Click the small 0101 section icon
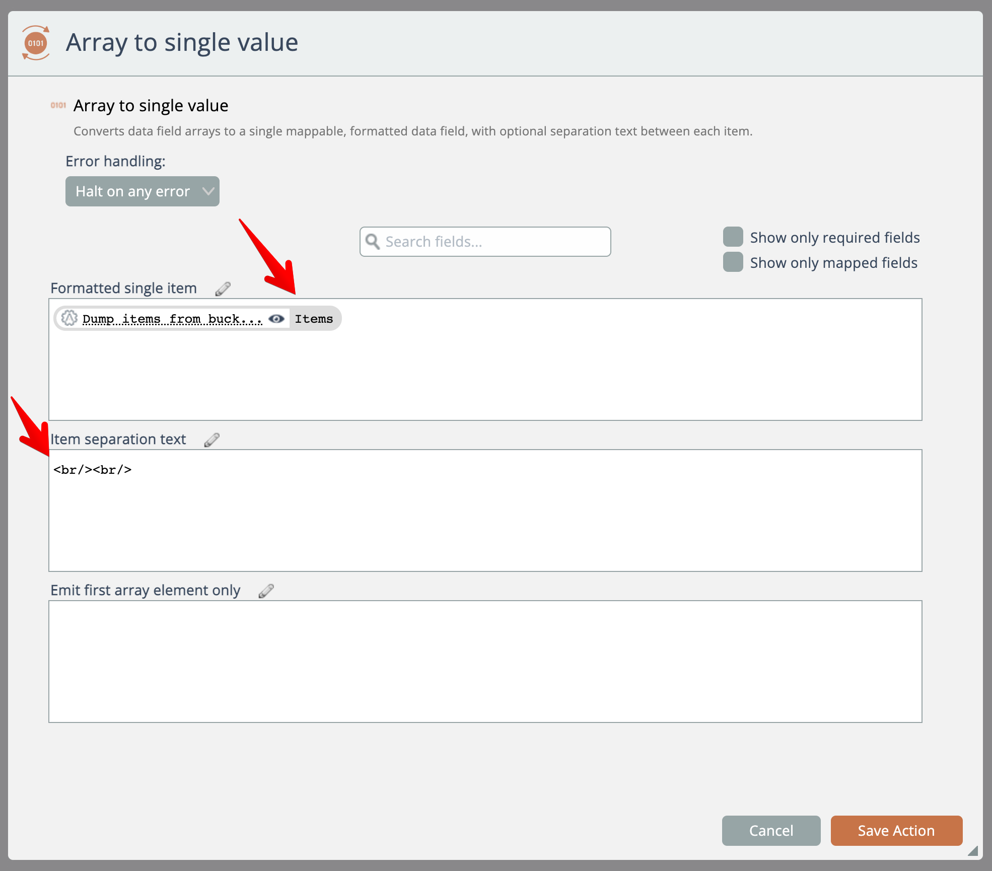 [58, 105]
